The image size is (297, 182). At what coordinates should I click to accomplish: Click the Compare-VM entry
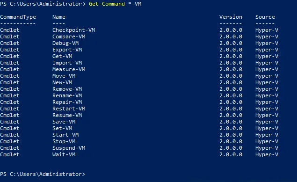[69, 36]
